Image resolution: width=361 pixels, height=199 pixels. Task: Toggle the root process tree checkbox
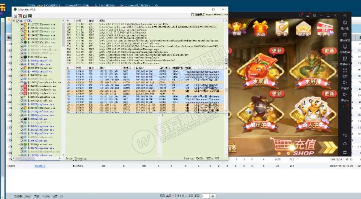coord(18,21)
